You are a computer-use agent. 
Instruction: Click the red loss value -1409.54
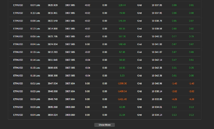122,91
